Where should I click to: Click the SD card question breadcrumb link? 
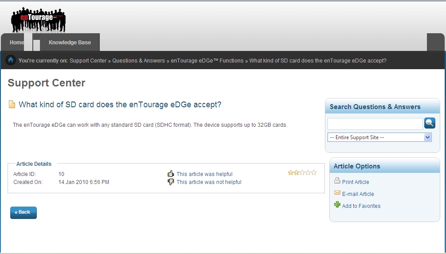(x=318, y=61)
